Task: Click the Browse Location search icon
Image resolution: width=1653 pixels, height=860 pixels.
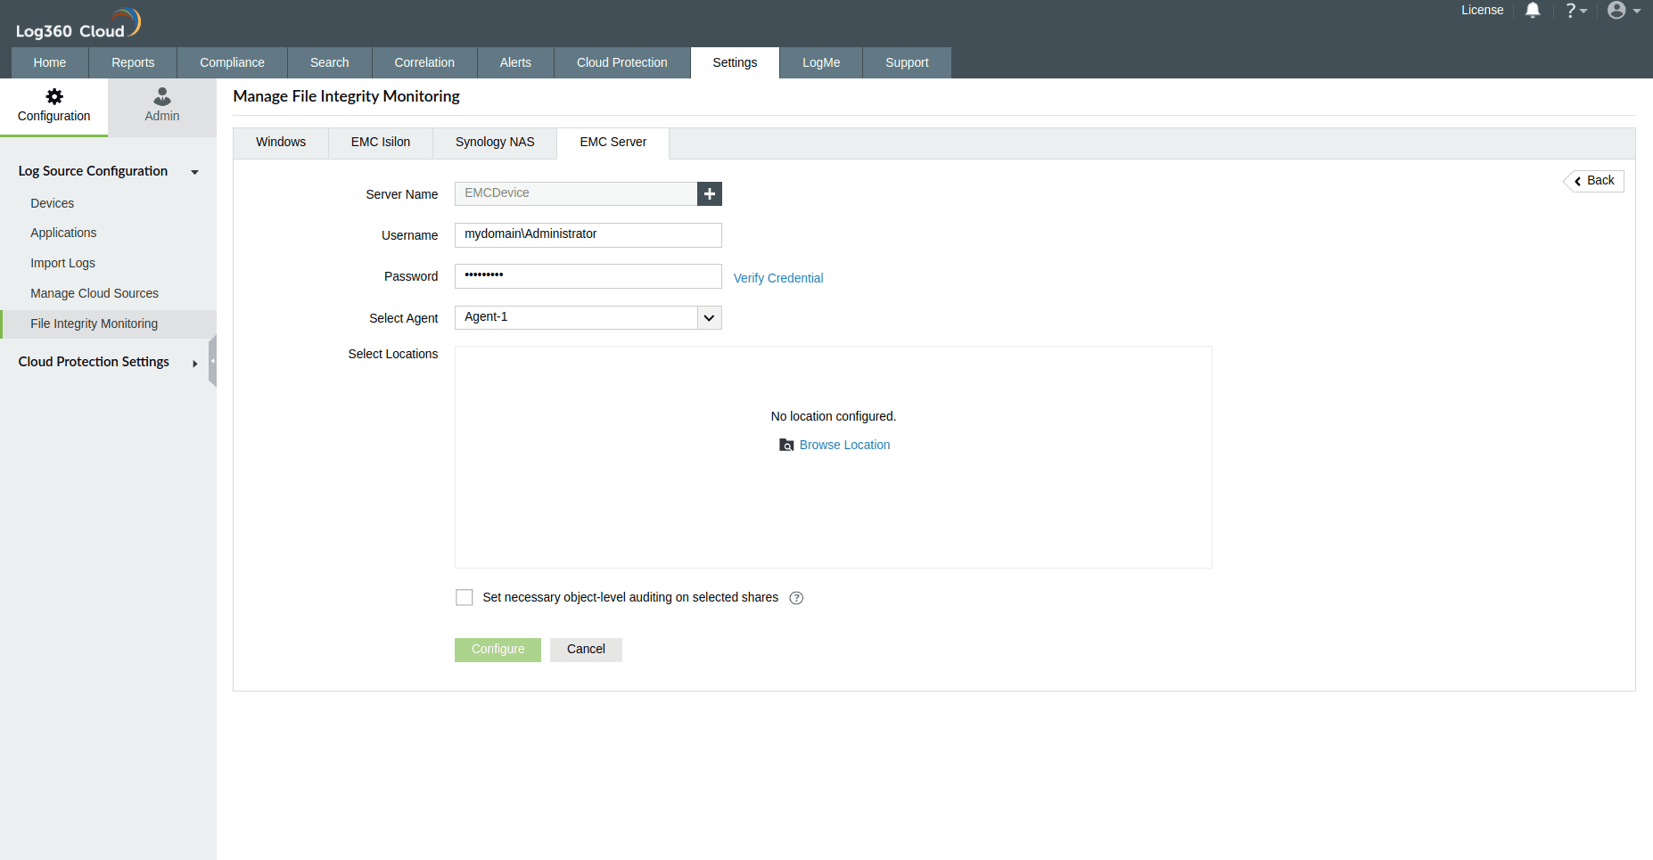Action: [x=786, y=445]
